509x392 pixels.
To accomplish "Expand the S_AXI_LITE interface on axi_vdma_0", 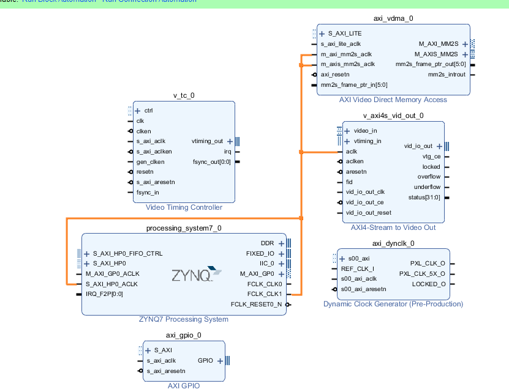I will pos(322,34).
